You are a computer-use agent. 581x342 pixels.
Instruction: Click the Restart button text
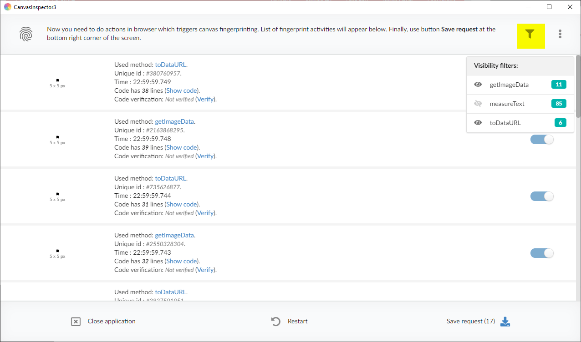point(297,321)
